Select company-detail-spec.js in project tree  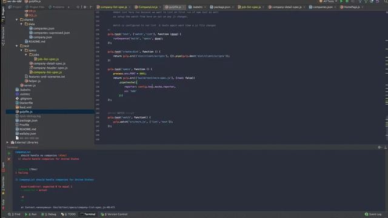coord(47,64)
